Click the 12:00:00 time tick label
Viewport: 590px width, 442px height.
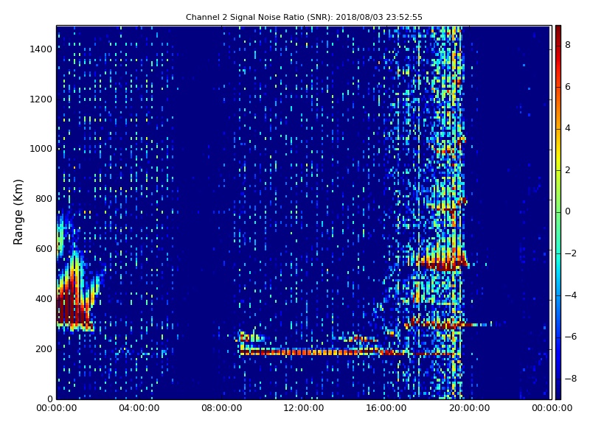304,408
